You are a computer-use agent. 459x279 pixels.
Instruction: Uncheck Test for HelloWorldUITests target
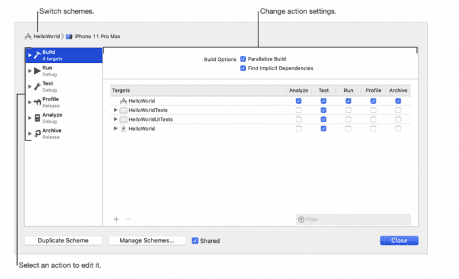323,119
